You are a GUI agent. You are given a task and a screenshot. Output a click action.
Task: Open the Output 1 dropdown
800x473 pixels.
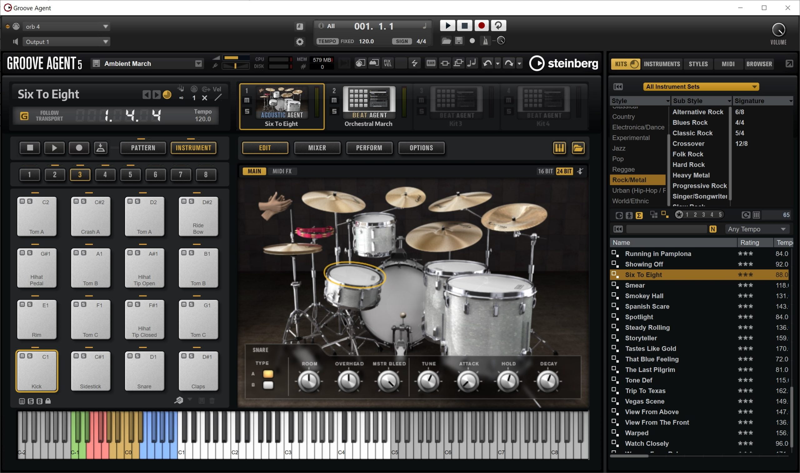coord(66,42)
